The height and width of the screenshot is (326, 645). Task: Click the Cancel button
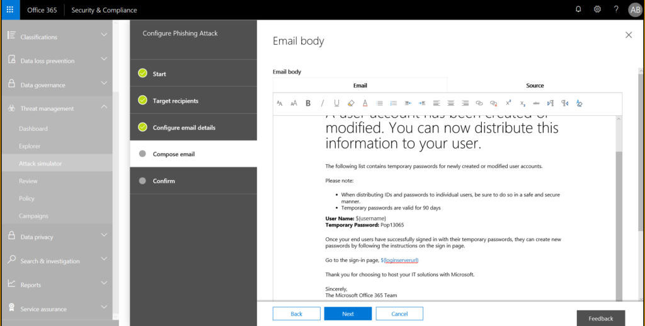pos(399,313)
